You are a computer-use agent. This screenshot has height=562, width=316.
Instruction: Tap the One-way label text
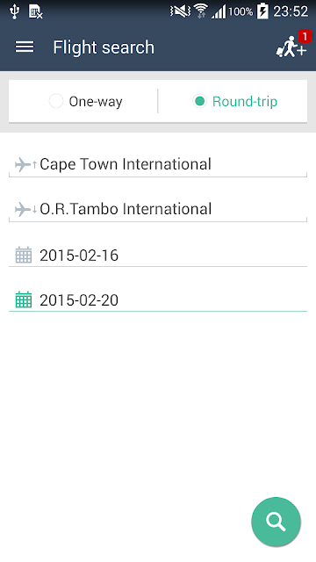pos(96,102)
